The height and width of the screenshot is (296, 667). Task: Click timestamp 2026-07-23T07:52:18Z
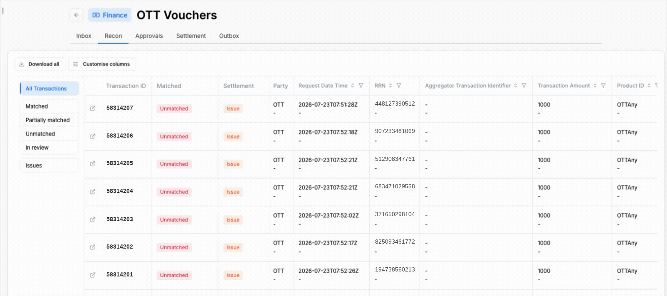328,132
